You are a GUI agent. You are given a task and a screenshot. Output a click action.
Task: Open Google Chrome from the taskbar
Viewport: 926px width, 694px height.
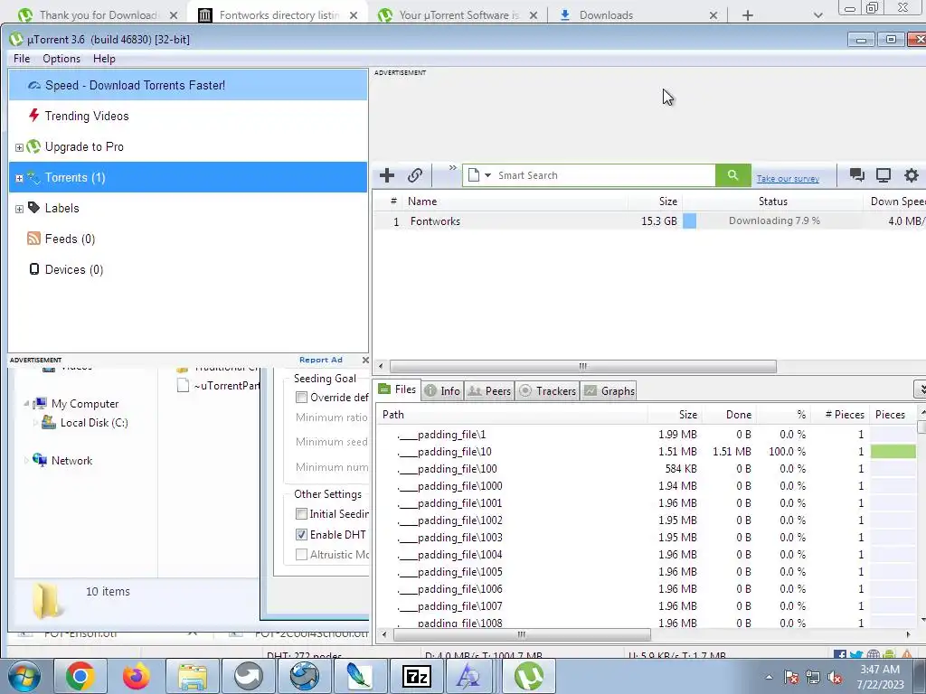[80, 676]
